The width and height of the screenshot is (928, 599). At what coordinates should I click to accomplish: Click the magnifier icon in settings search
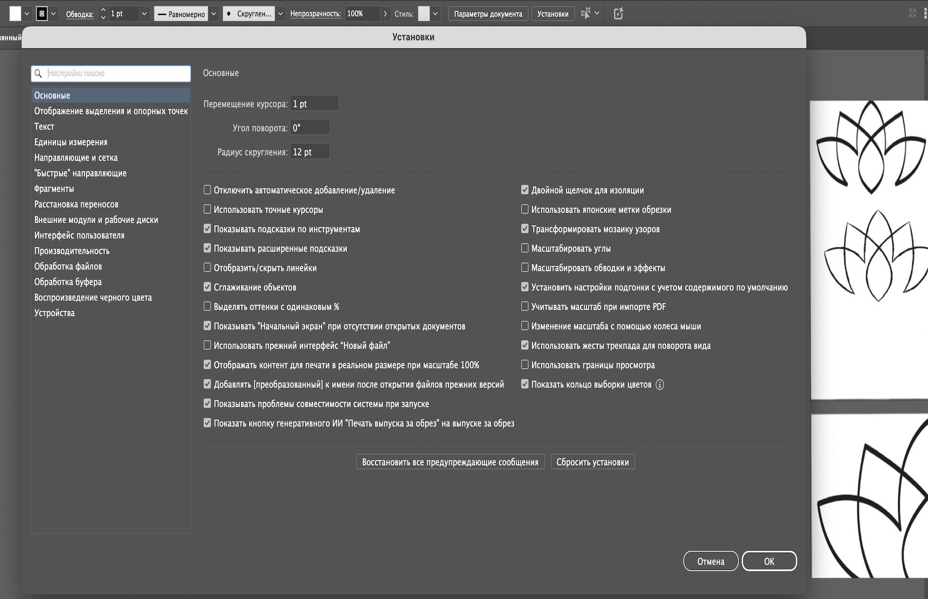(39, 73)
